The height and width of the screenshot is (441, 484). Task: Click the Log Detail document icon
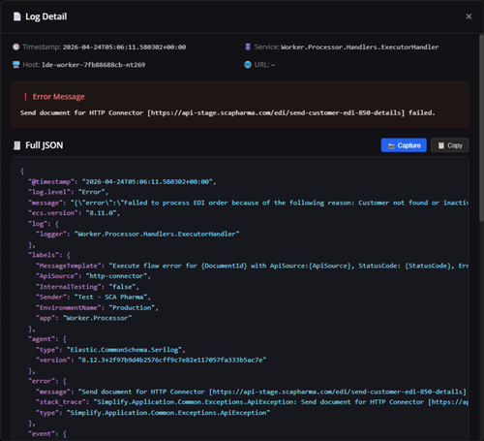(x=16, y=16)
